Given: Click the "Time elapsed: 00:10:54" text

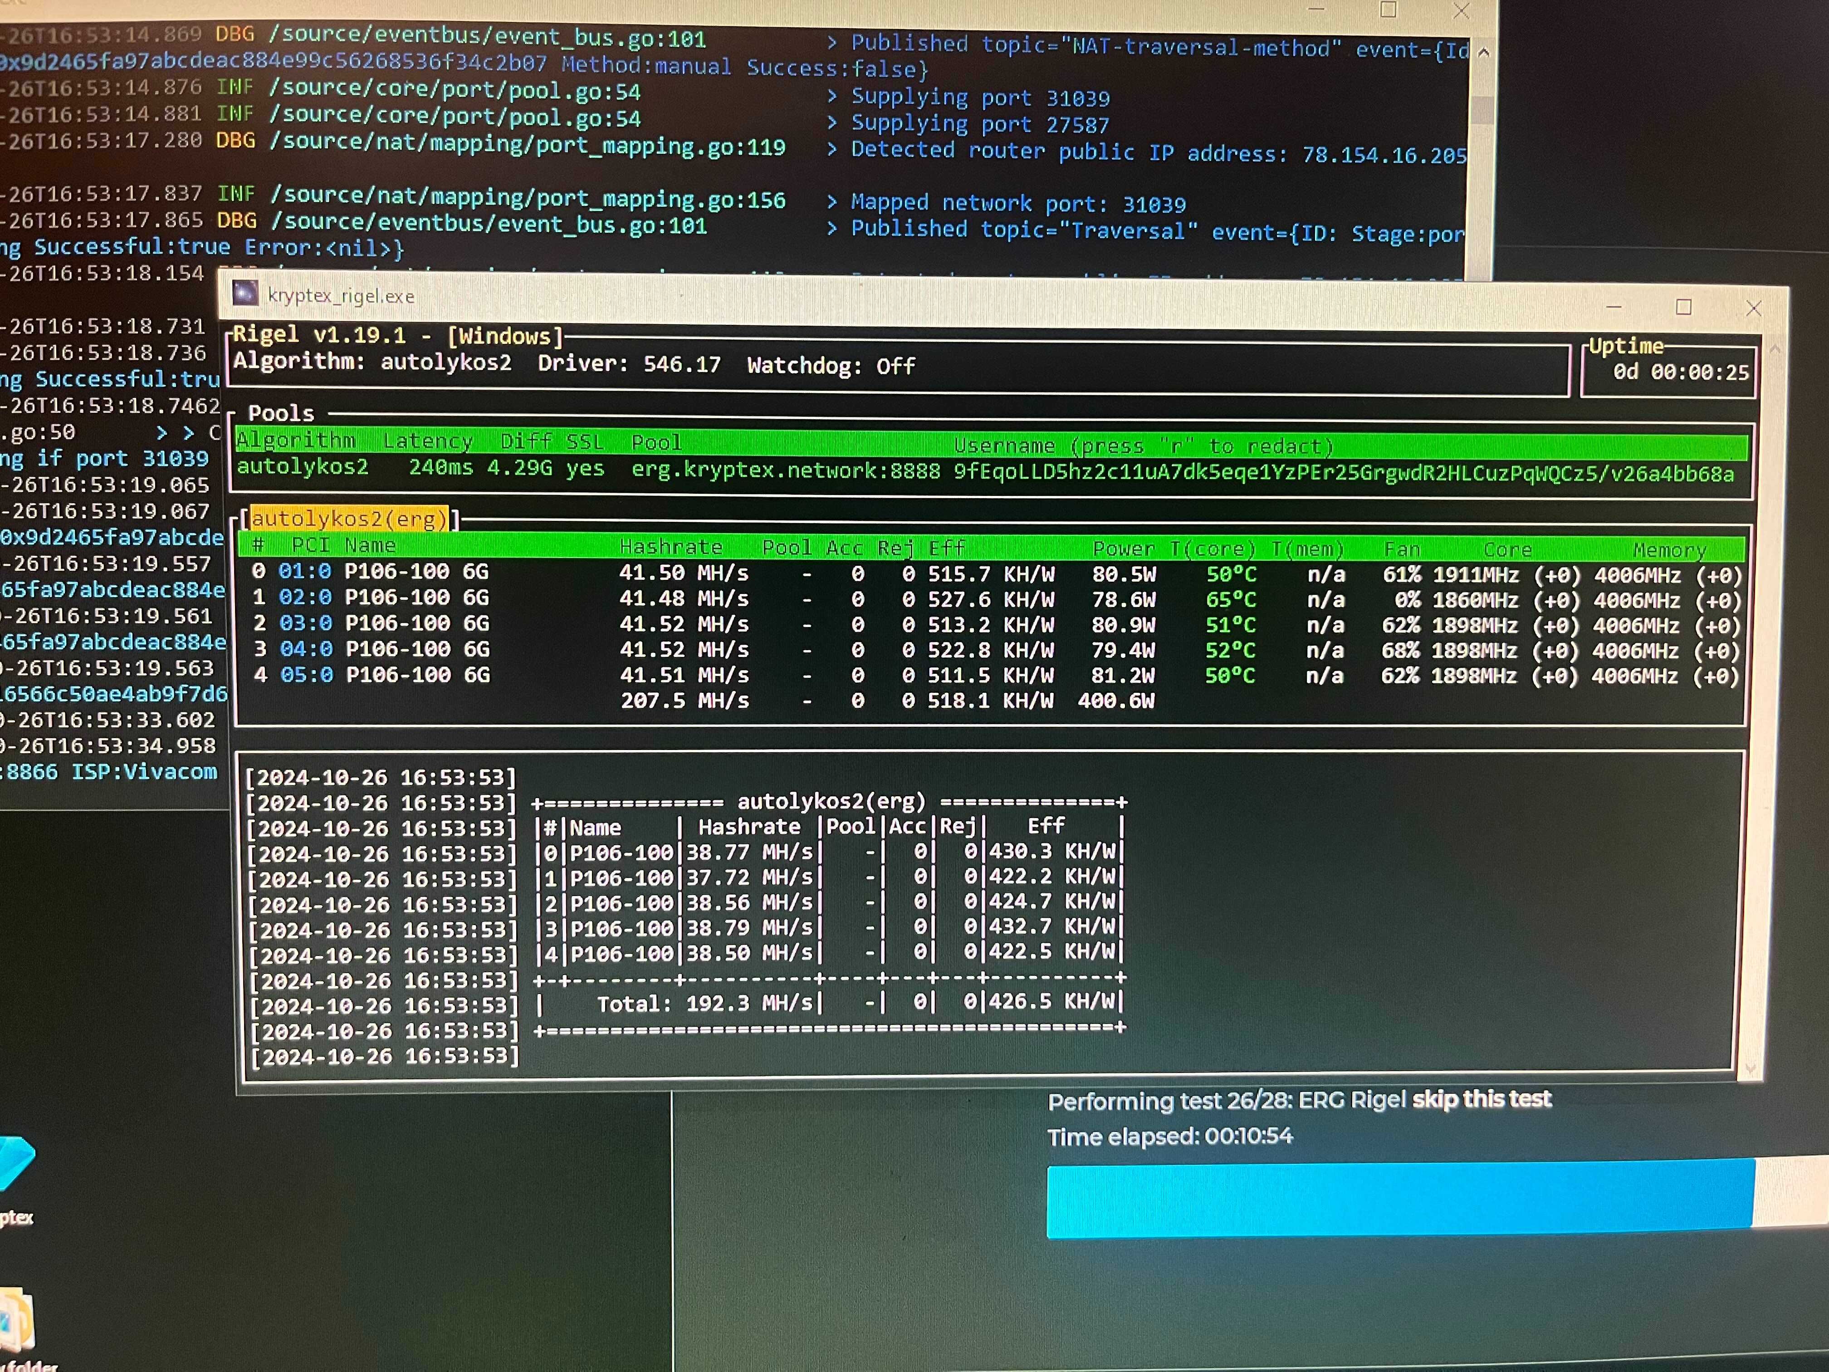Looking at the screenshot, I should pos(1170,1137).
